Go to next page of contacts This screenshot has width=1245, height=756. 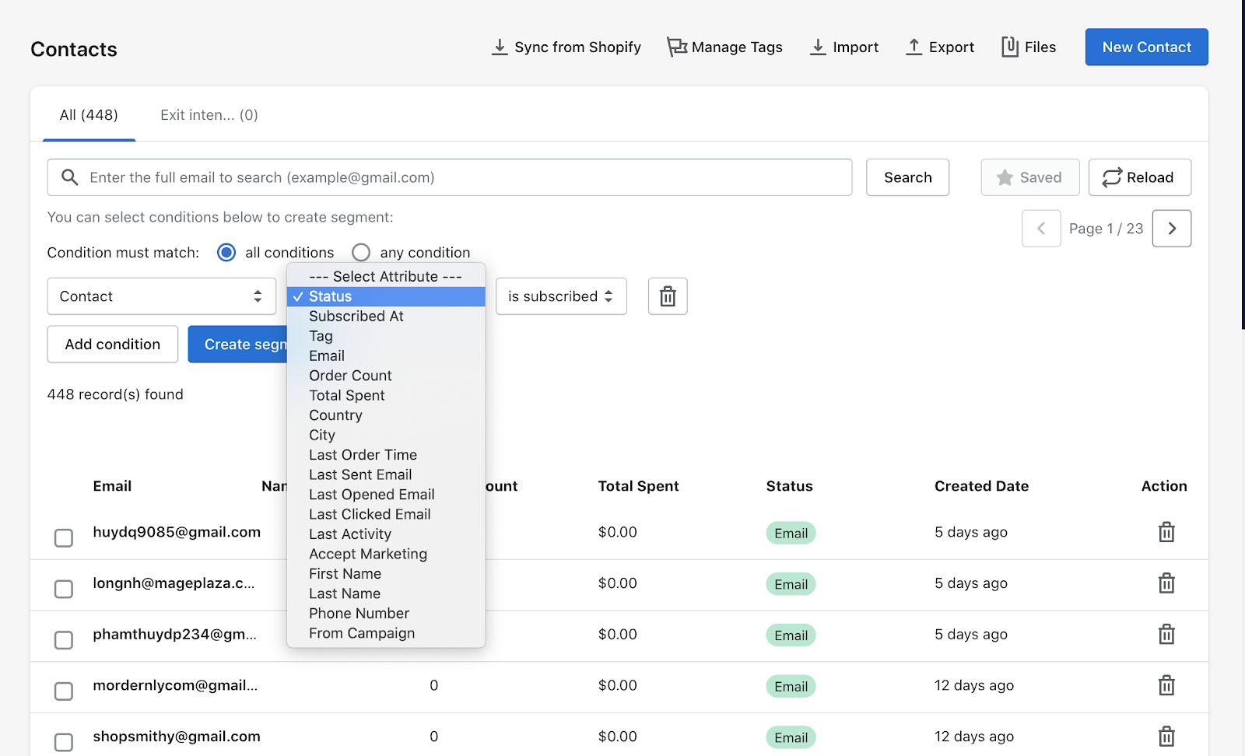click(x=1171, y=229)
